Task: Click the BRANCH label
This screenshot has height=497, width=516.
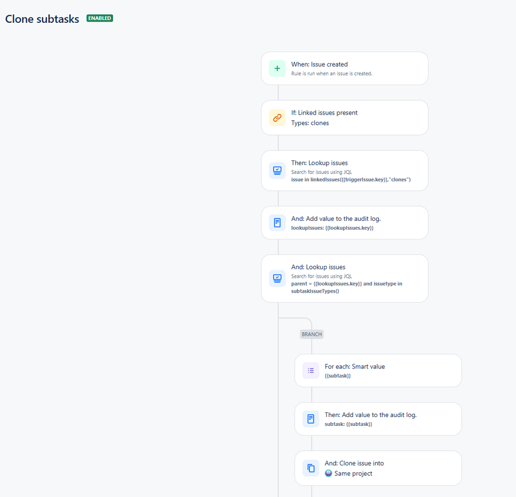Action: [311, 334]
